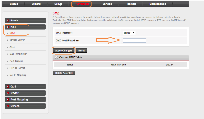Image resolution: width=204 pixels, height=119 pixels.
Task: Collapse the NAT sidebar section
Action: tap(25, 27)
